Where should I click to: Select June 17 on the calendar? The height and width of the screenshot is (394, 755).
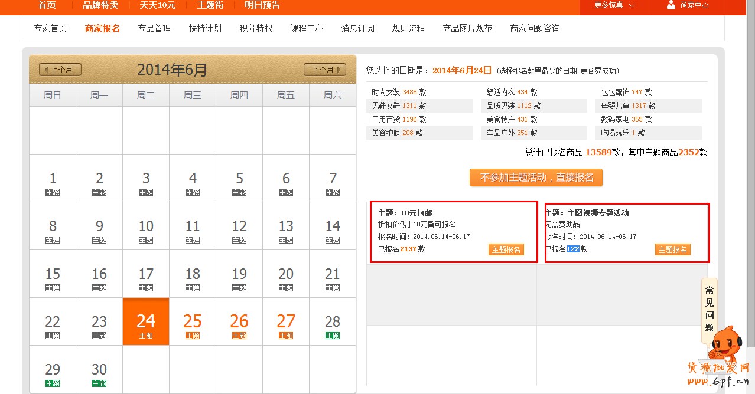pyautogui.click(x=146, y=274)
